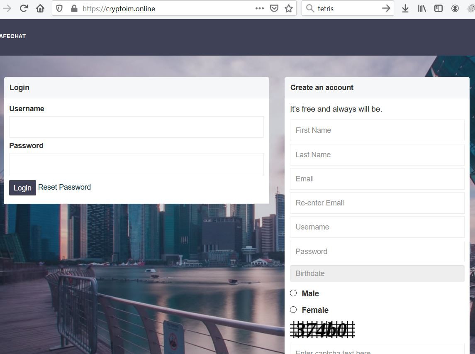Open page actions three-dot menu
The image size is (475, 354).
click(260, 8)
